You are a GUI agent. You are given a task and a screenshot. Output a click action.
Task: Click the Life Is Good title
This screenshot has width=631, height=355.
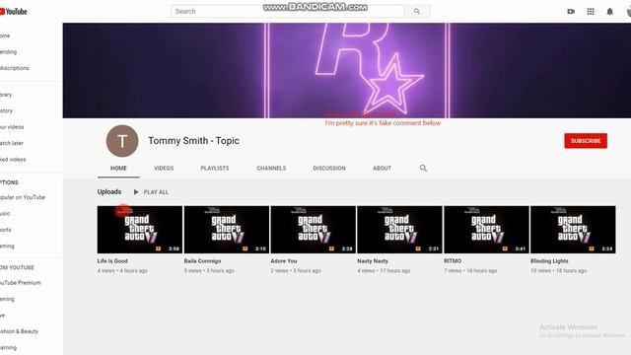[112, 260]
